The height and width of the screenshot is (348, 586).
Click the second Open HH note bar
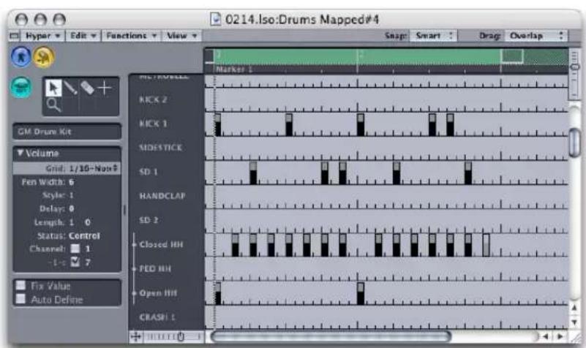pos(360,293)
